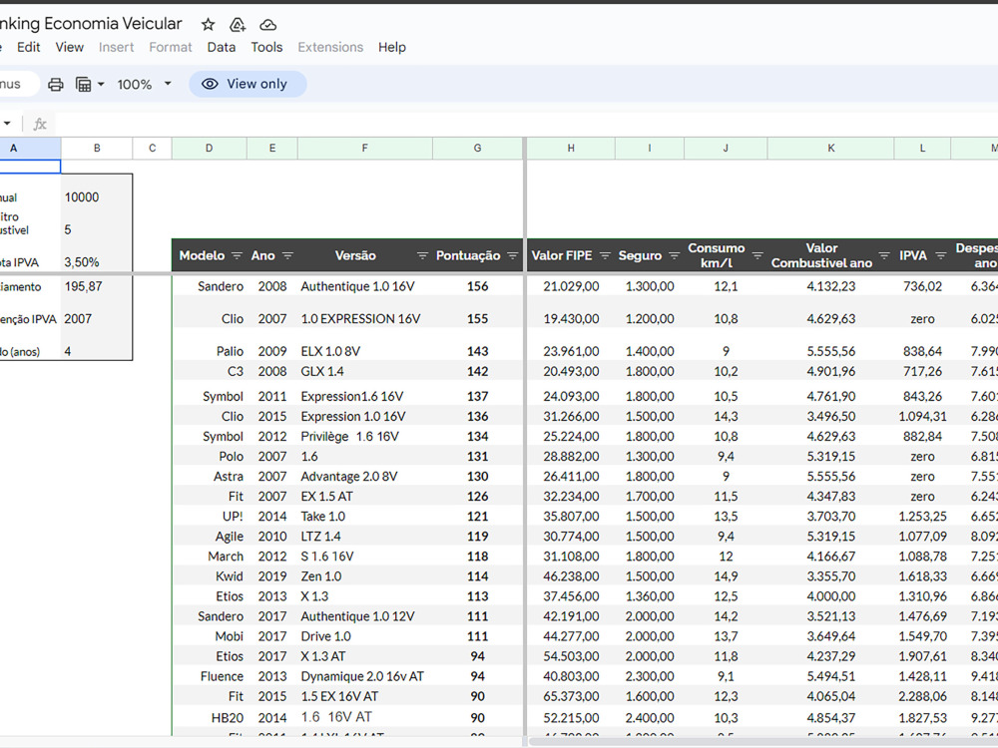
Task: Open the filter icon on Seguro header
Action: (x=675, y=255)
